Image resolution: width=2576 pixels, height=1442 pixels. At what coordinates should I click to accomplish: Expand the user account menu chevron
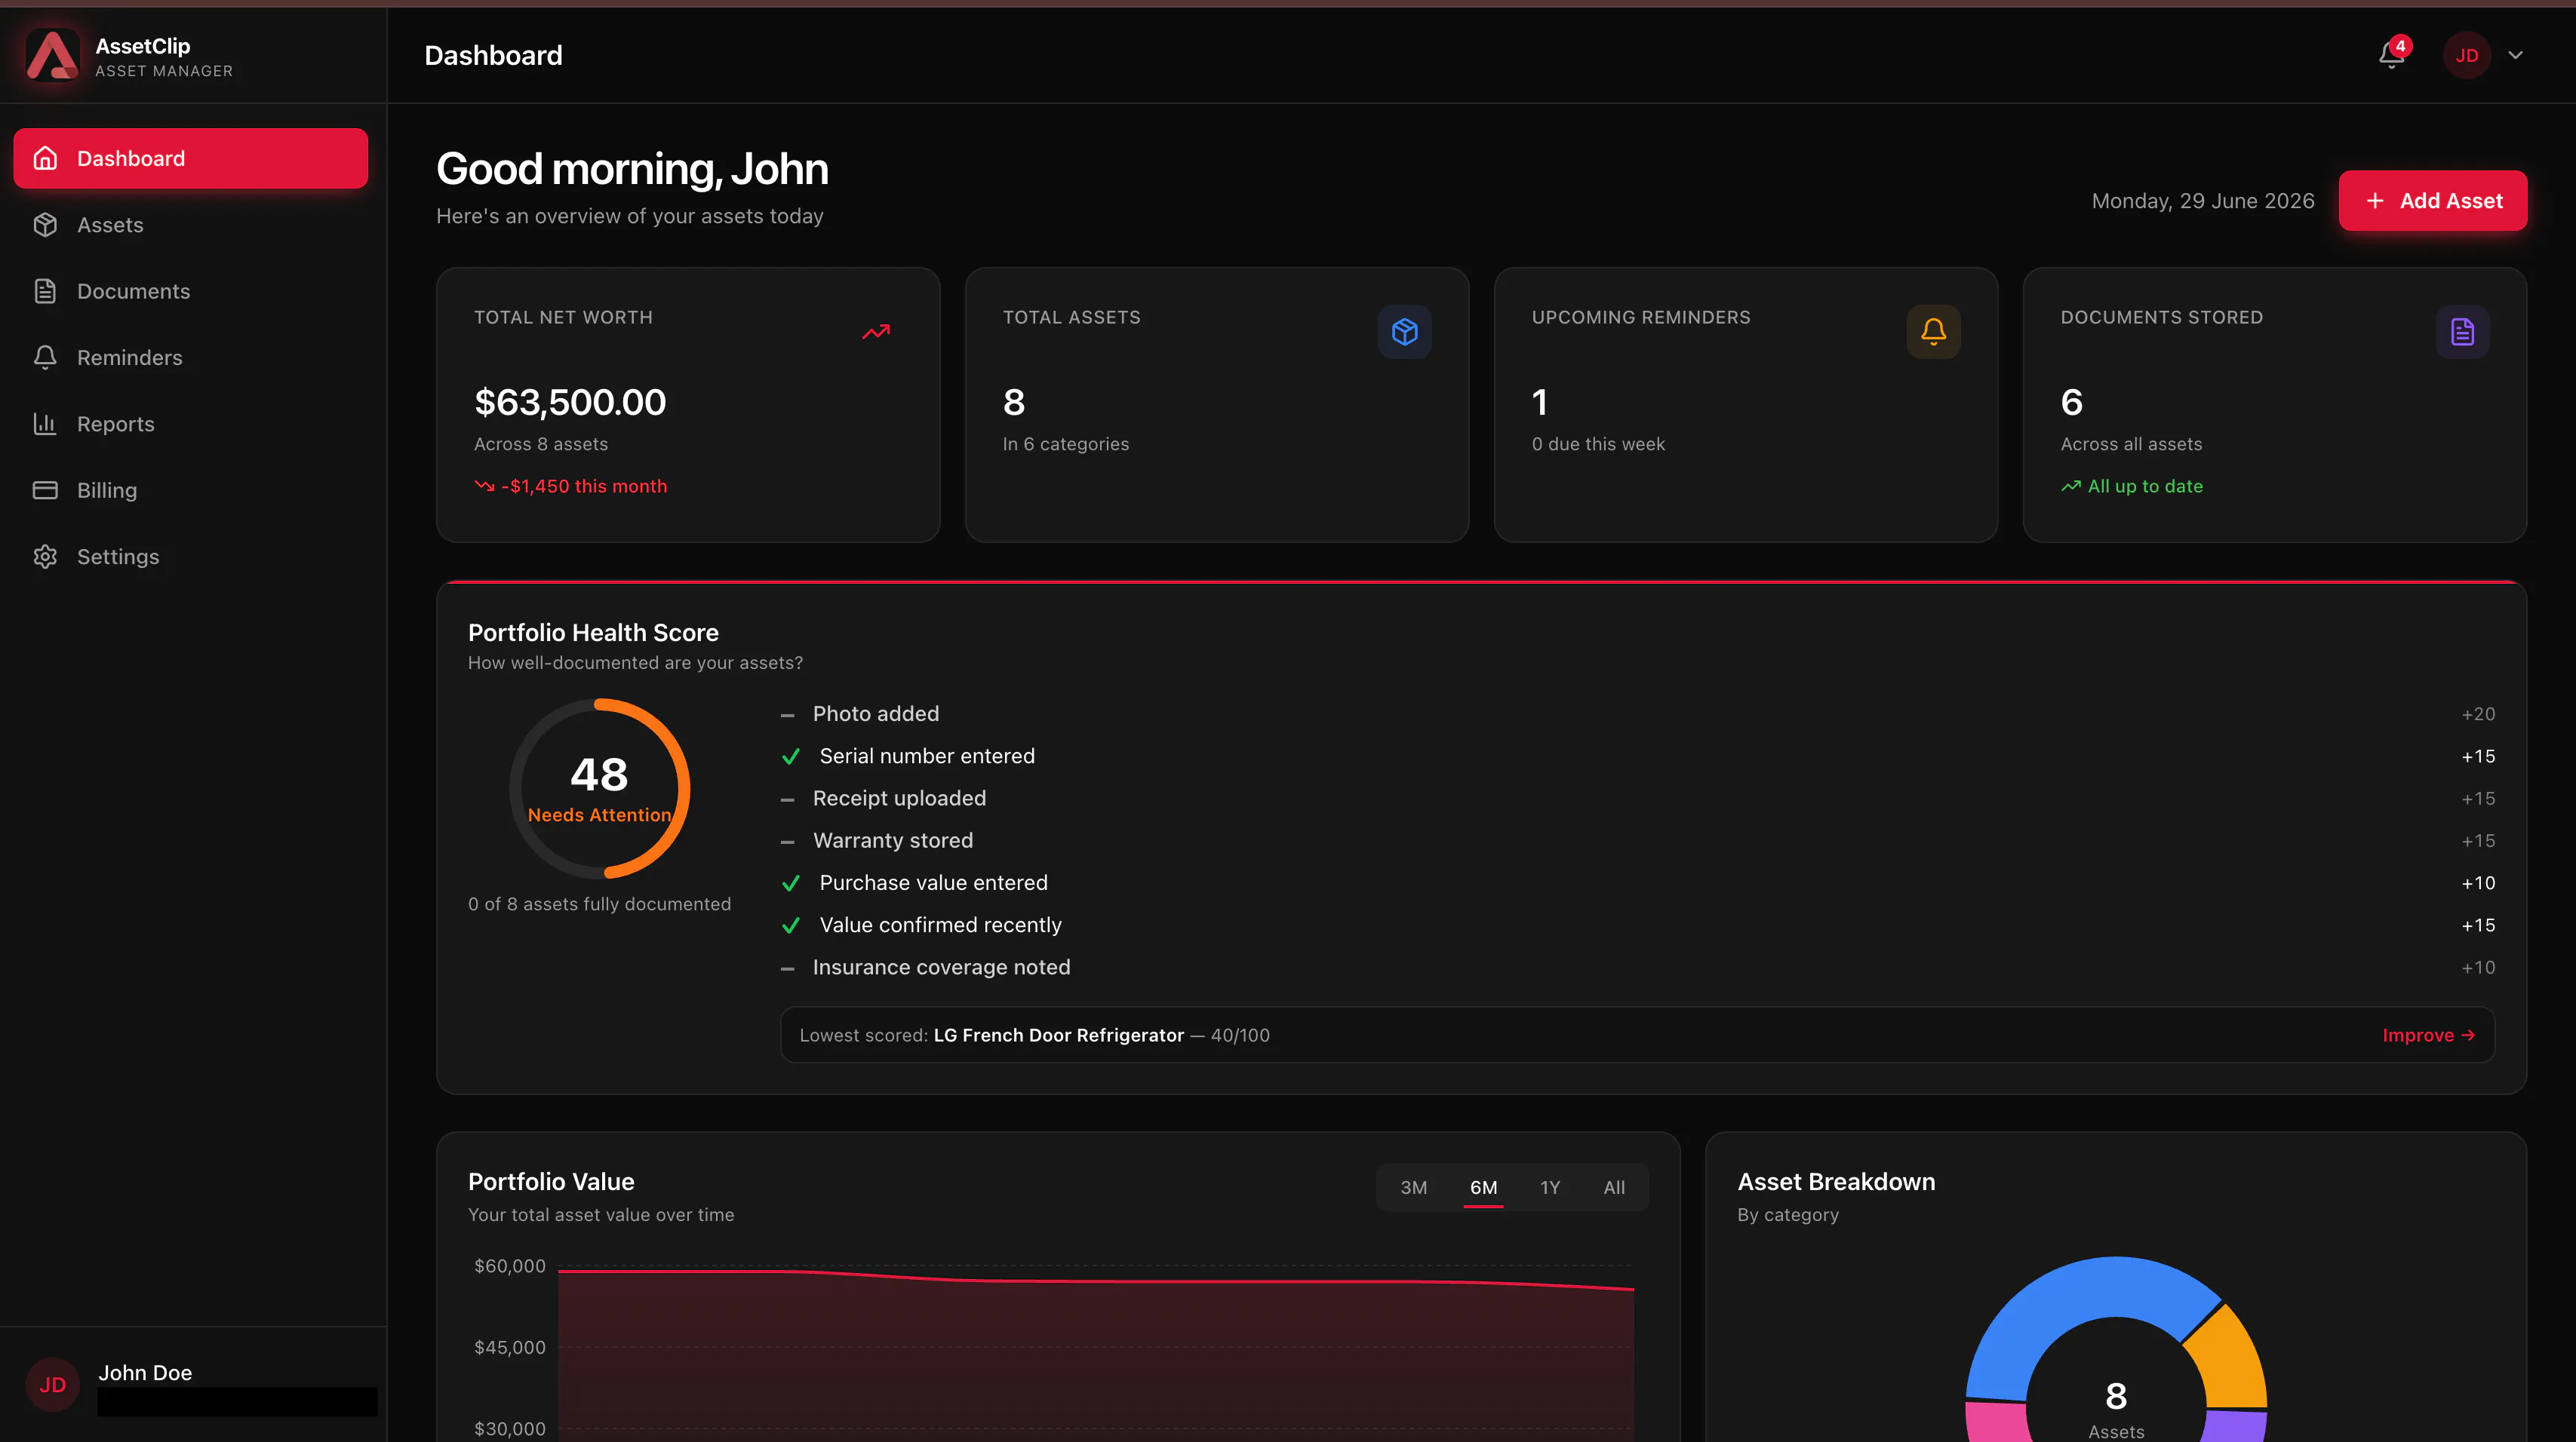[2515, 55]
